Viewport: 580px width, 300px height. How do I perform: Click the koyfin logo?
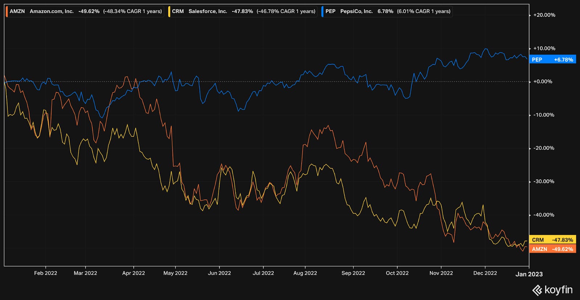[x=552, y=290]
